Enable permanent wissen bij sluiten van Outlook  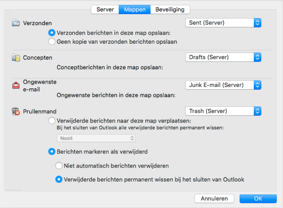[58, 179]
